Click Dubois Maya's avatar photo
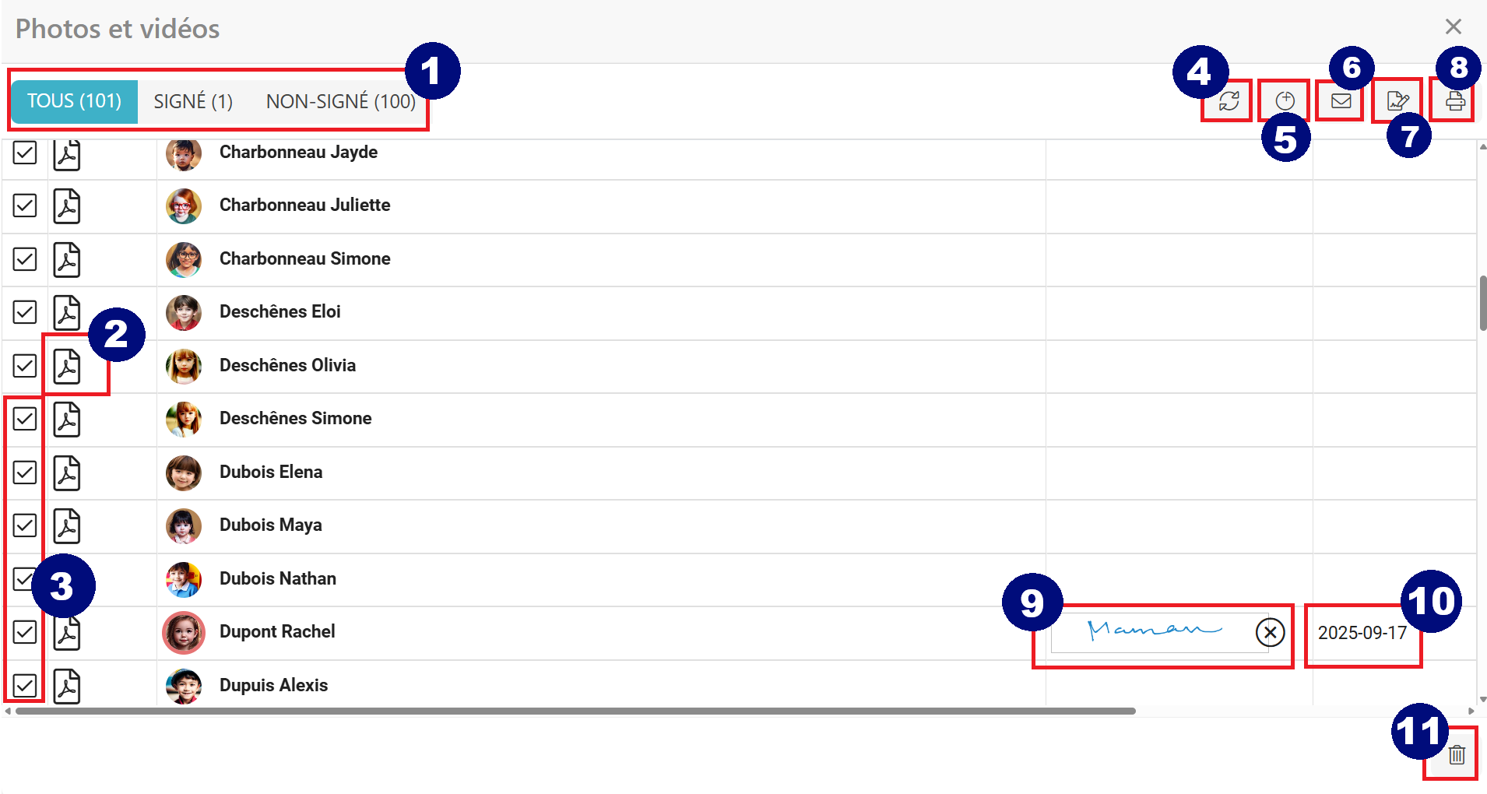This screenshot has width=1487, height=794. [x=184, y=525]
